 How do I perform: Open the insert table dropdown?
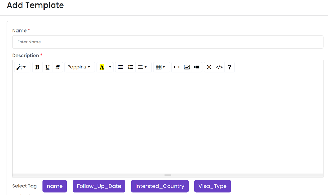(162, 67)
